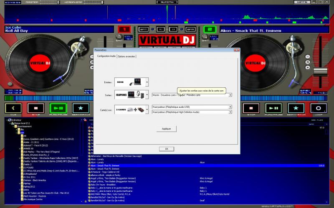Select the Configuration Audio tab
Image resolution: width=334 pixels, height=208 pixels.
(106, 56)
